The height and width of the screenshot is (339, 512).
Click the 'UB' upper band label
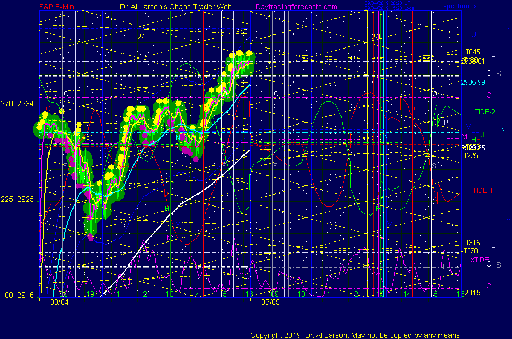[476, 34]
